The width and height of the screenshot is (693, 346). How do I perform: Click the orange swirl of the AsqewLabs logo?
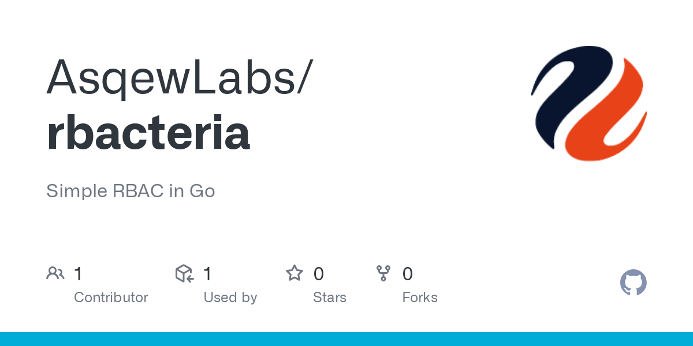612,124
